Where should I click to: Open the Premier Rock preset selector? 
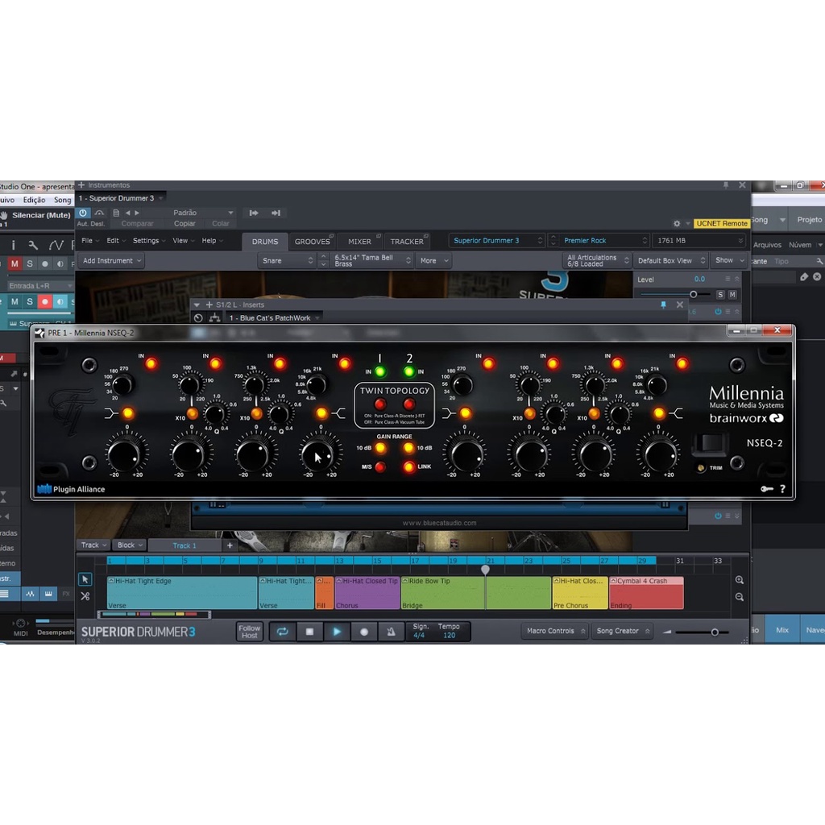(x=604, y=240)
